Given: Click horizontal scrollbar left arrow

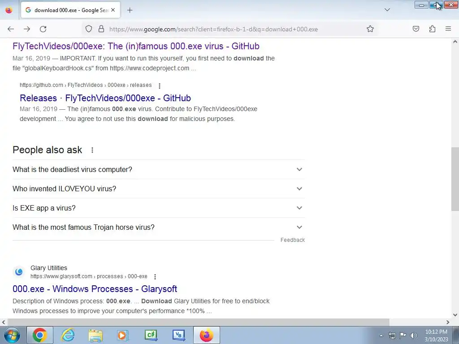Looking at the screenshot, I should click(4, 322).
